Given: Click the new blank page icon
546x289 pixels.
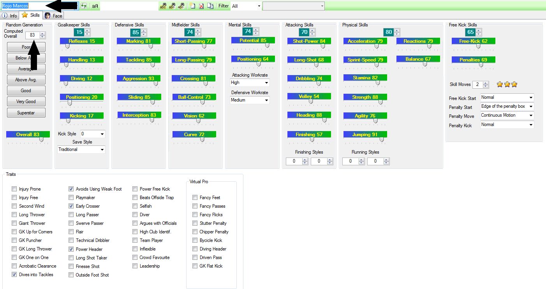Looking at the screenshot, I should click(192, 6).
